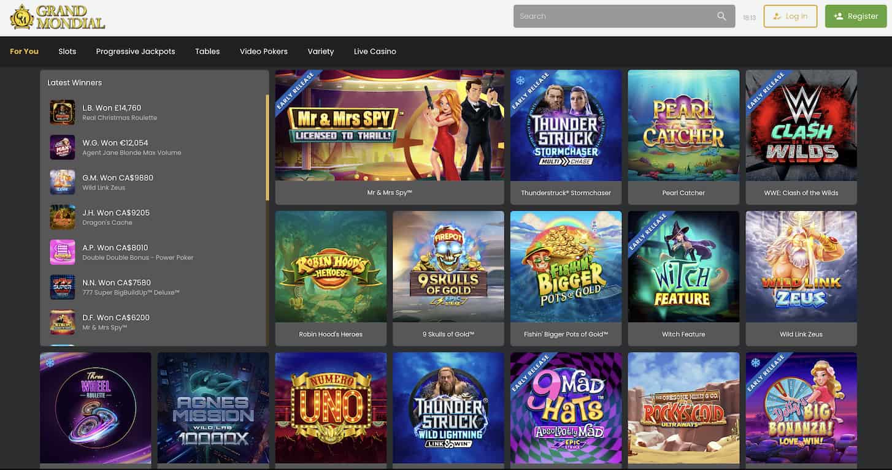Click the Real Christmas Roulette game name
Screen dimensions: 892x470
(x=120, y=118)
